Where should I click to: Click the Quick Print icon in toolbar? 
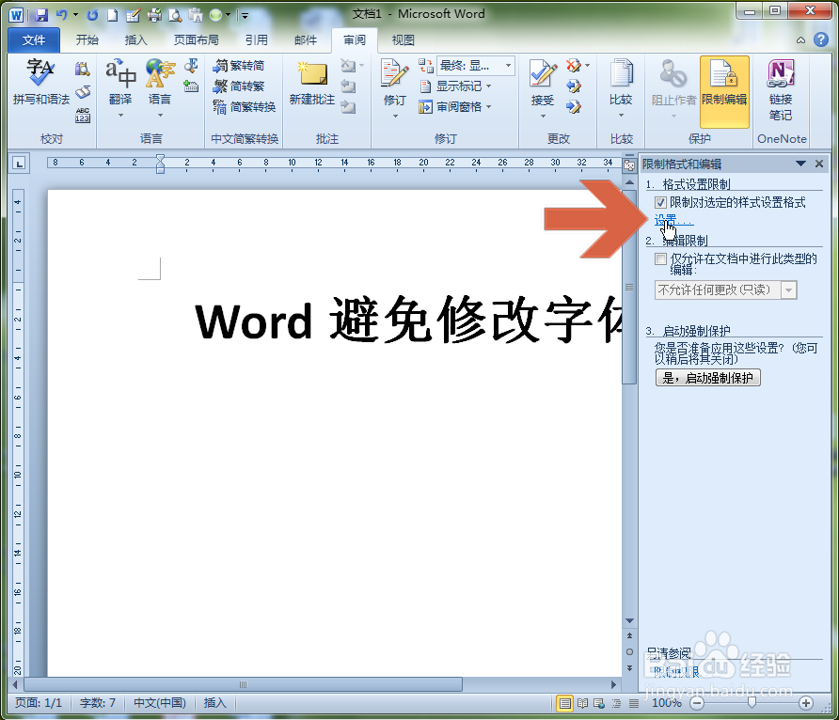pos(154,15)
